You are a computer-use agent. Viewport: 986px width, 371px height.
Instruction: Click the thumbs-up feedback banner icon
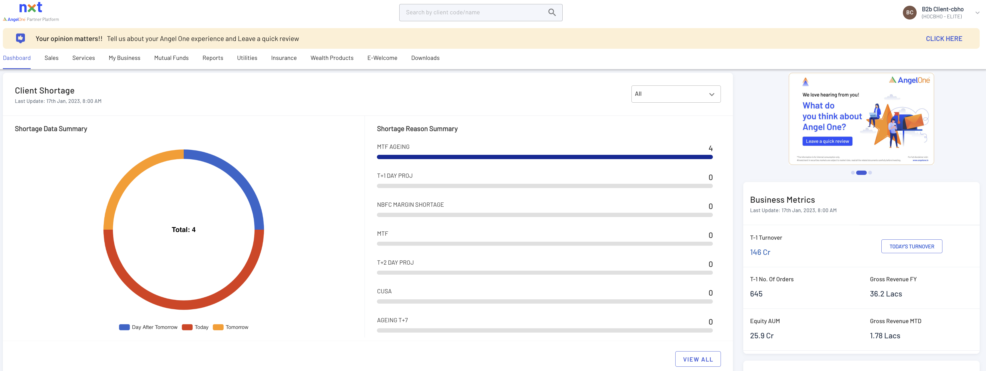pyautogui.click(x=21, y=38)
